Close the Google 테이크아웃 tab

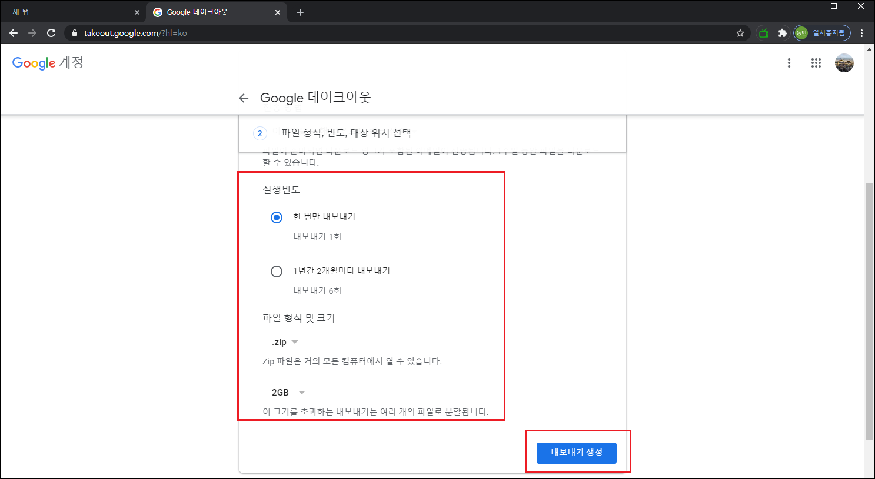coord(278,12)
